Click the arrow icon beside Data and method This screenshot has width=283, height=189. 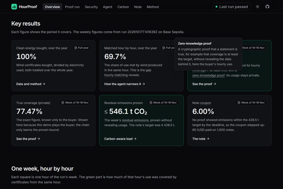click(x=44, y=84)
